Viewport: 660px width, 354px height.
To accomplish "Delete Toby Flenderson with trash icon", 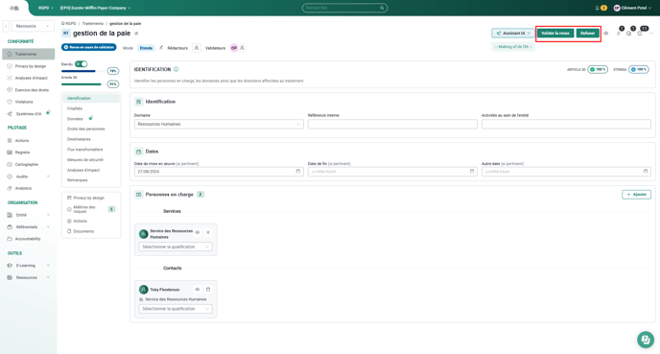I will (x=208, y=290).
